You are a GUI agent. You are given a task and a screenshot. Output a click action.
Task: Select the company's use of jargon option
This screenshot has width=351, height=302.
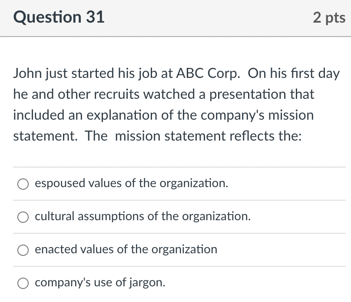pos(23,283)
